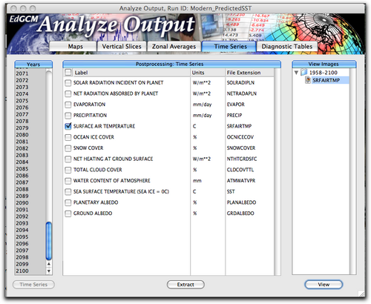The image size is (371, 304).
Task: Collapse the 1958-2100 folder tree
Action: tap(296, 73)
